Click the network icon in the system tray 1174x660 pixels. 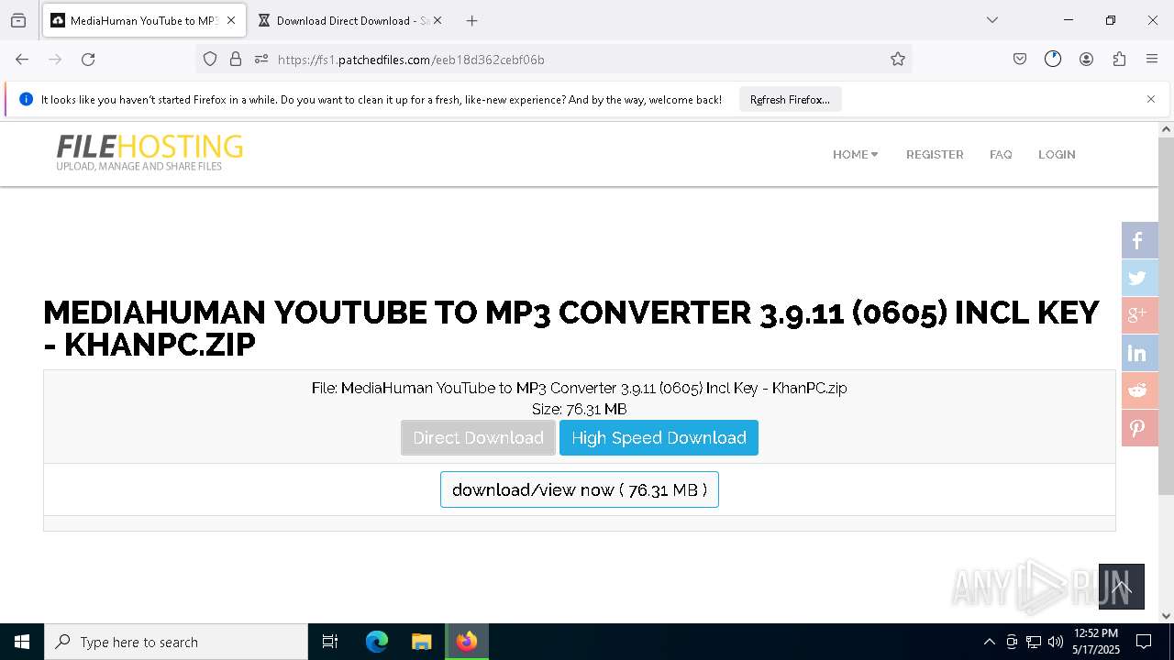1034,642
